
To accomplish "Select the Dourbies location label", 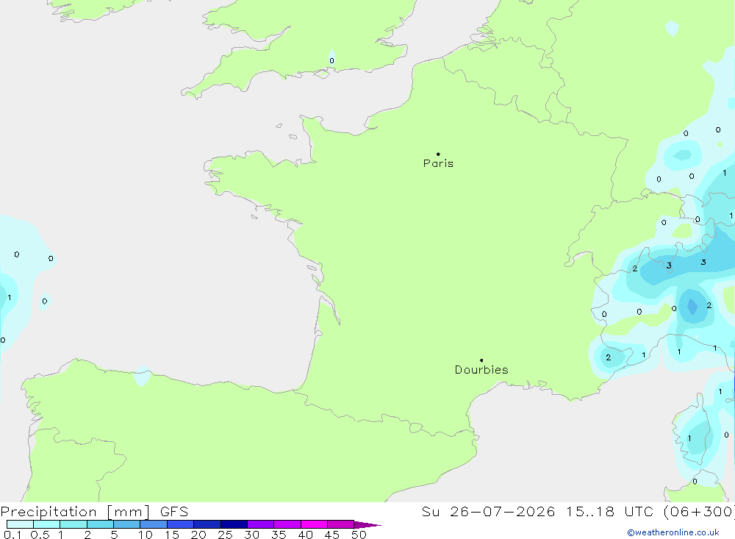I will 481,370.
